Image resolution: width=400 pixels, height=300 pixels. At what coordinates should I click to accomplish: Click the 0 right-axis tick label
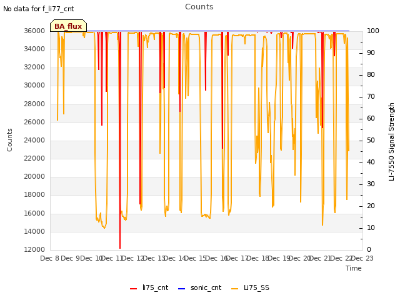[369, 250]
